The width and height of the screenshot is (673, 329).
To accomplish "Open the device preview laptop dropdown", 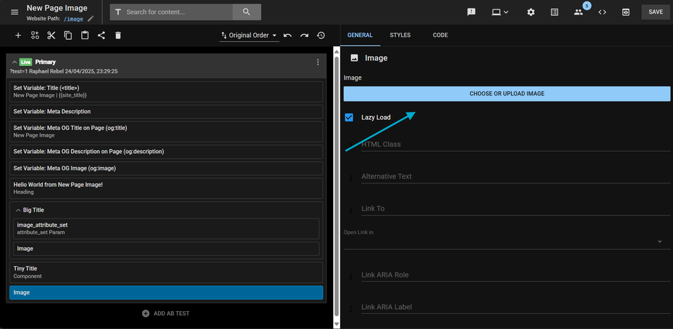I will point(500,12).
